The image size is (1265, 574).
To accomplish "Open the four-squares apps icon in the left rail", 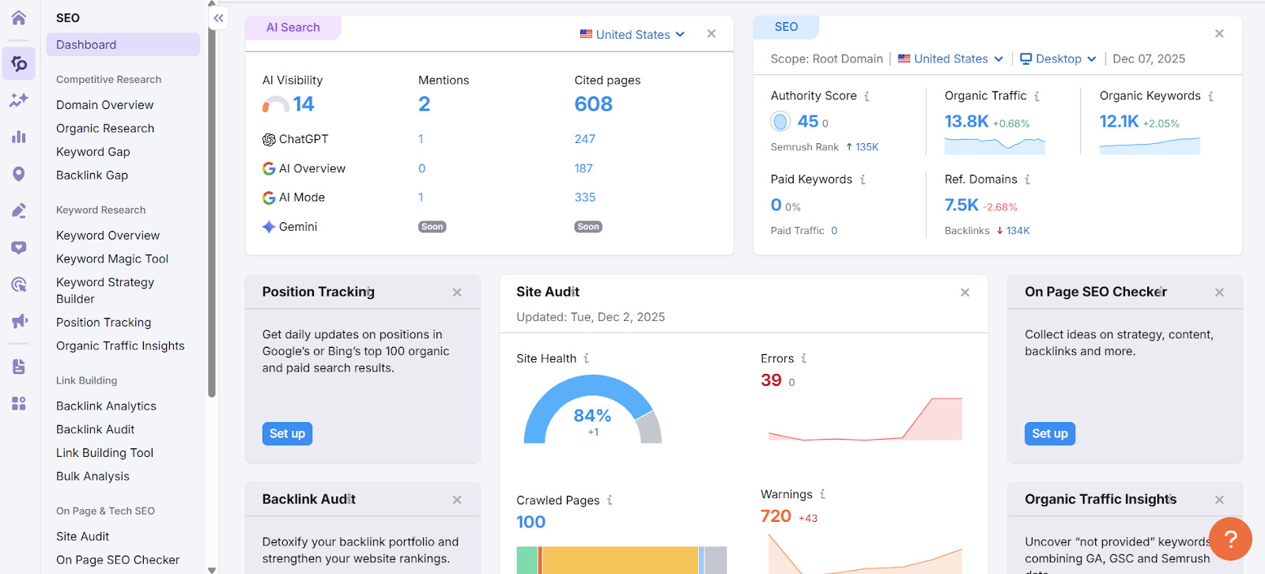I will coord(19,403).
